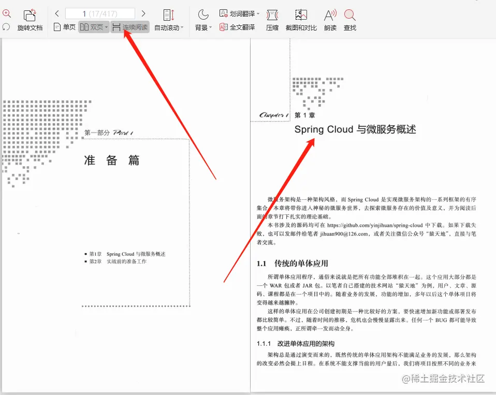Click the 自动滚动 auto scroll icon
496x395 pixels.
coord(169,15)
